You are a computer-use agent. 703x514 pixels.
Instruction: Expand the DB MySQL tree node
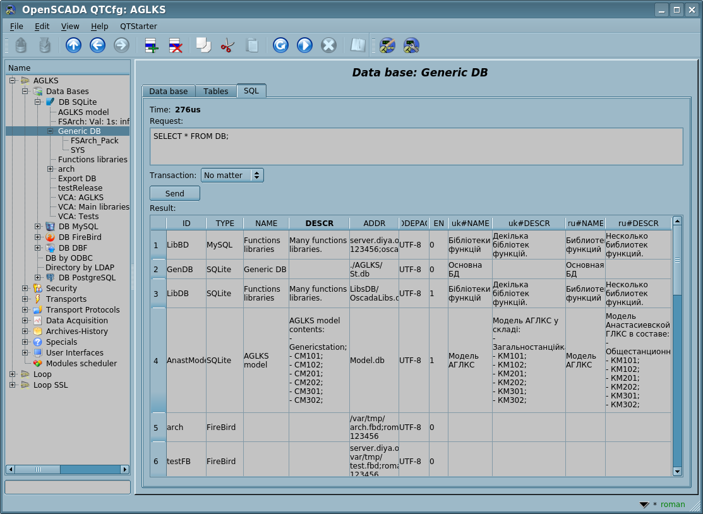pos(38,227)
